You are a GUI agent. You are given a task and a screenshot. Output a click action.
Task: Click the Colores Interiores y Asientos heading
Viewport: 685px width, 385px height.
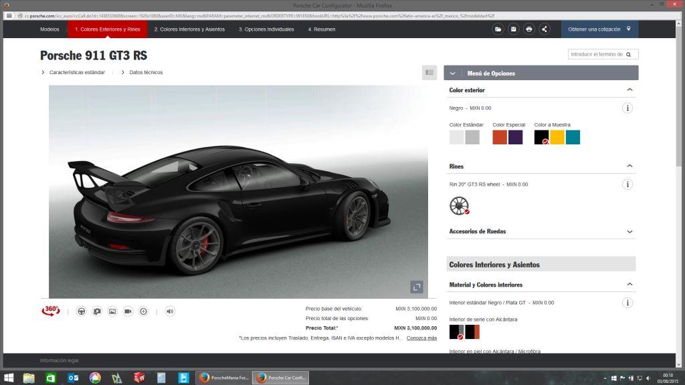(494, 265)
